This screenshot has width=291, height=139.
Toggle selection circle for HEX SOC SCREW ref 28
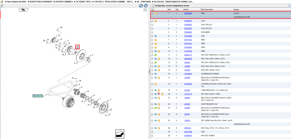[x=152, y=136]
